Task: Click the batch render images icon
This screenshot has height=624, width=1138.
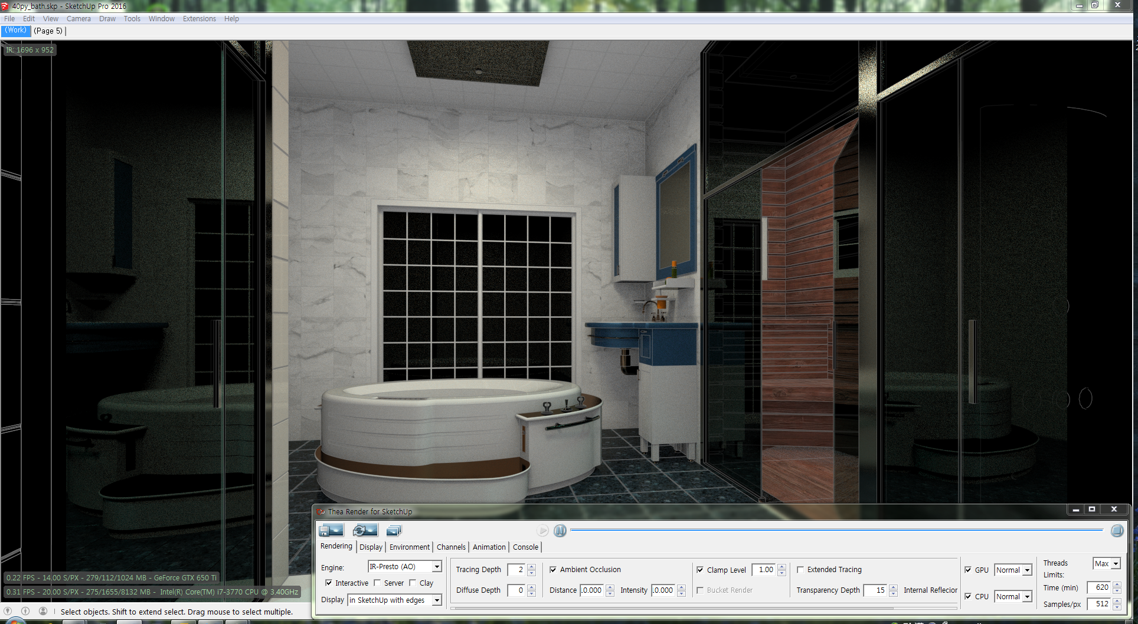Action: tap(394, 531)
